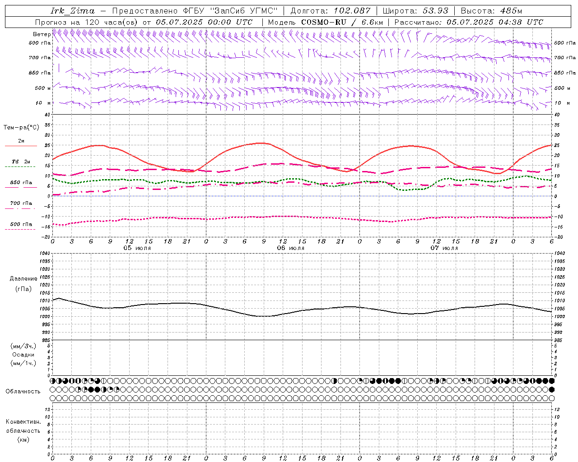The image size is (578, 462).
Task: Click the 07 июля date label
Action: (x=444, y=248)
